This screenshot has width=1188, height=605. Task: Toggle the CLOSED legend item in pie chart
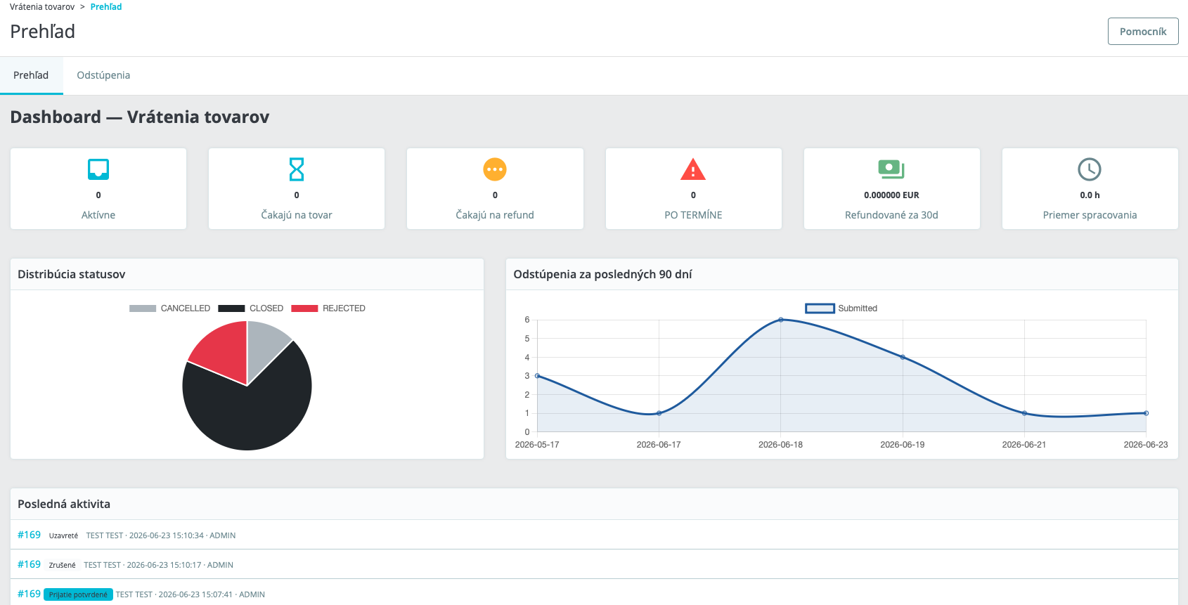pyautogui.click(x=250, y=308)
